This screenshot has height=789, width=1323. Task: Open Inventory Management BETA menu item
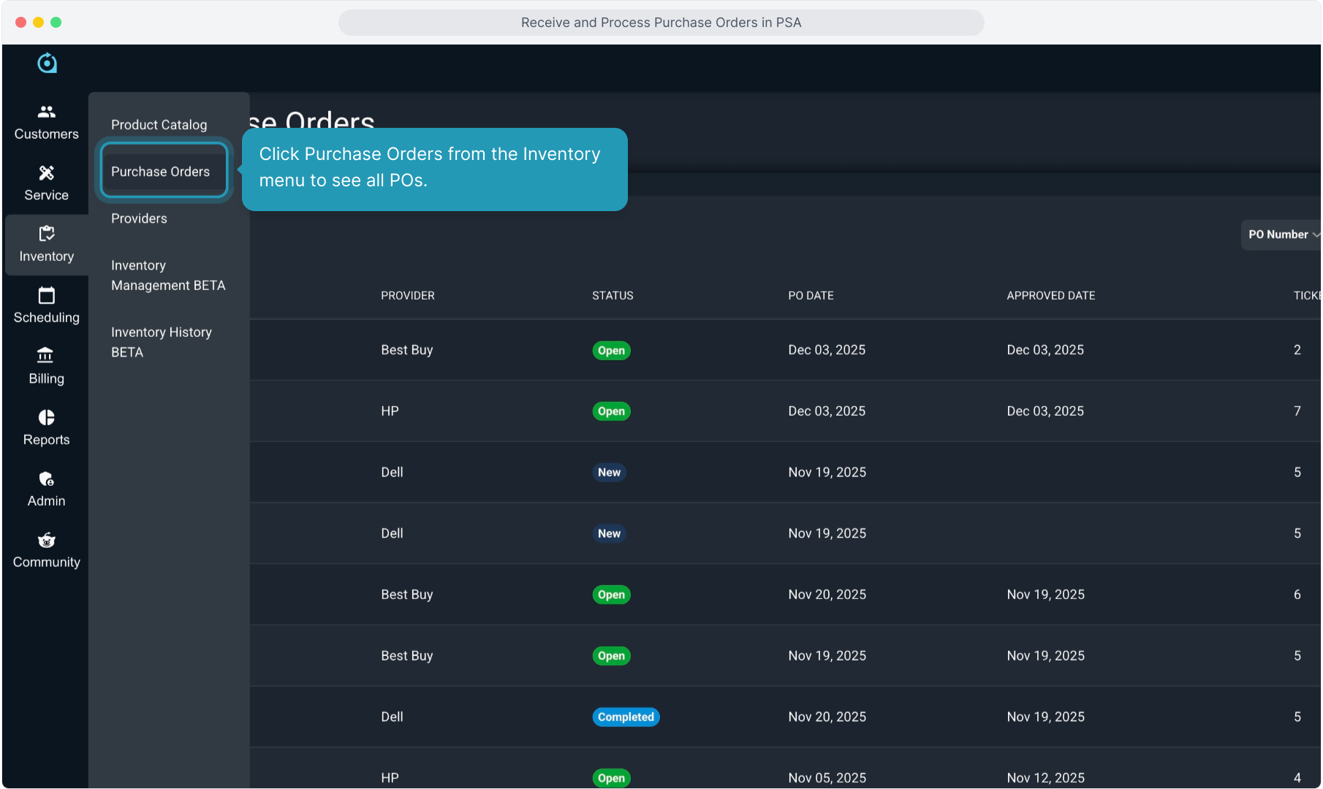(168, 275)
